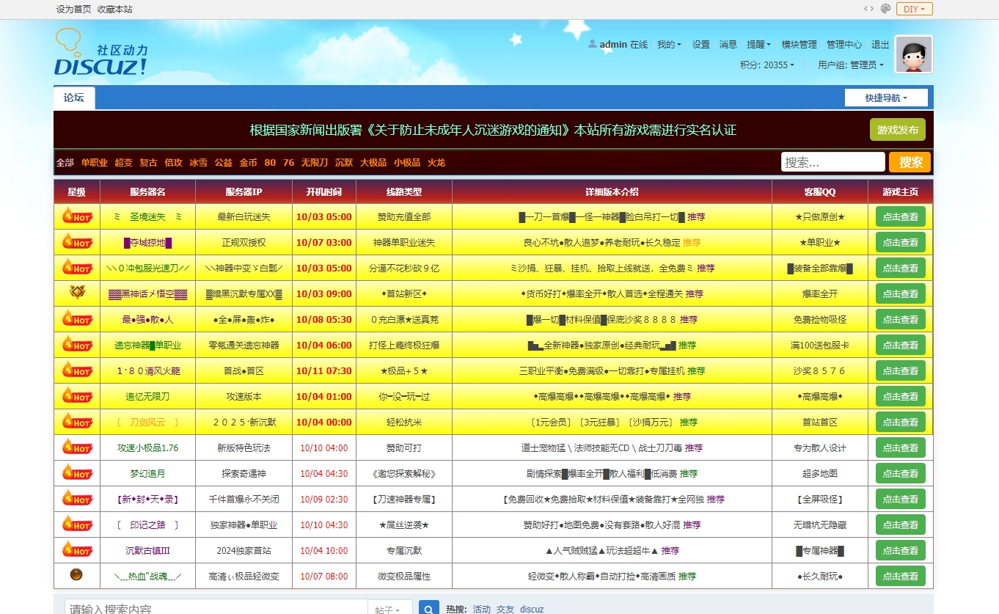
Task: Select the 金币 category filter
Action: tap(248, 162)
